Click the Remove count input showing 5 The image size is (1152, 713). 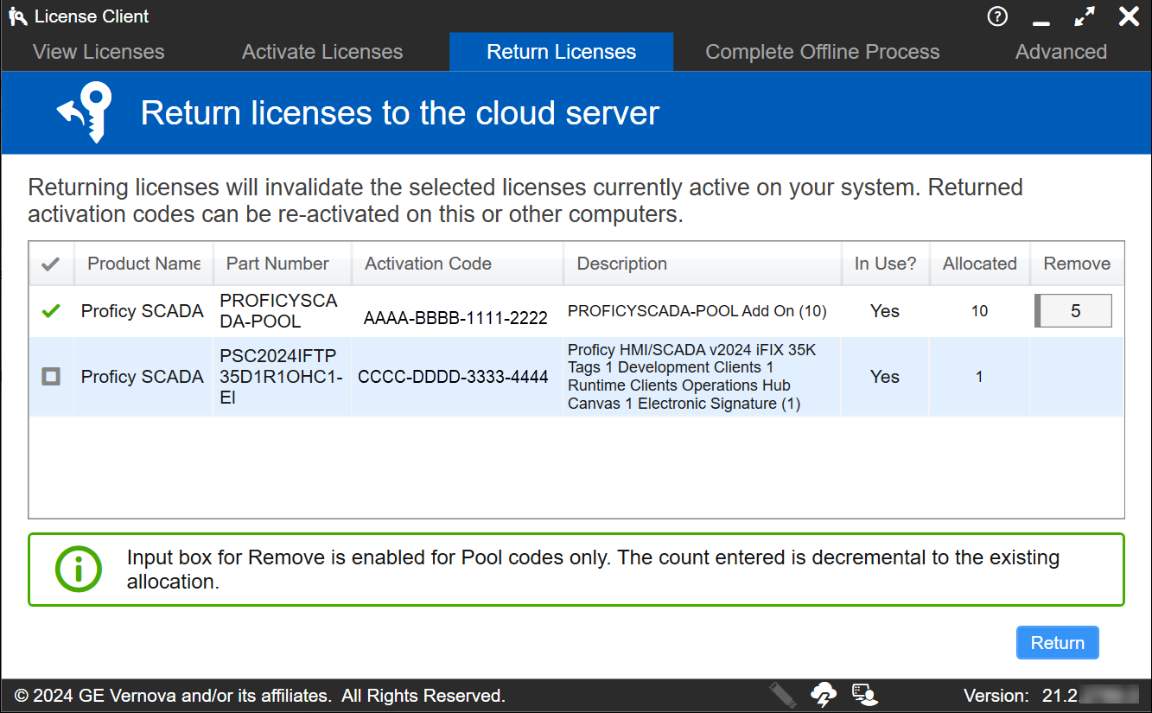click(x=1073, y=311)
